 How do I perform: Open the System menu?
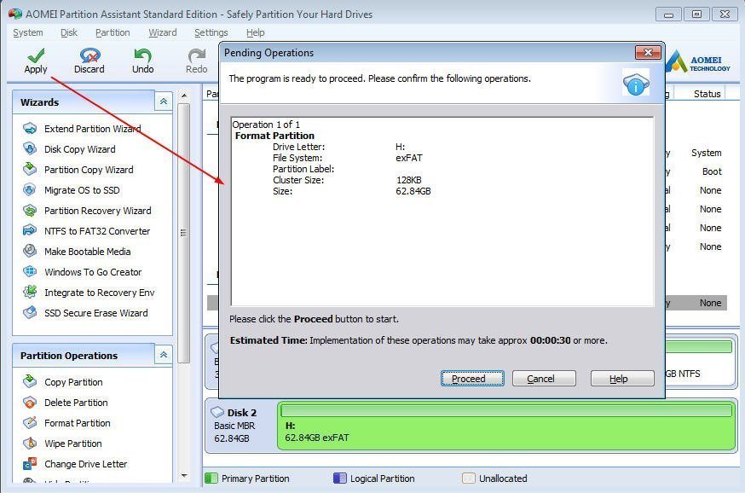pyautogui.click(x=28, y=32)
